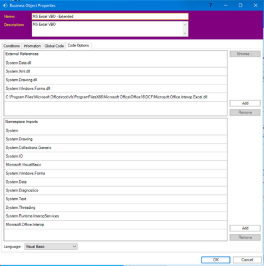This screenshot has width=264, height=266.
Task: Click the Description scrollbar up arrow
Action: 186,25
